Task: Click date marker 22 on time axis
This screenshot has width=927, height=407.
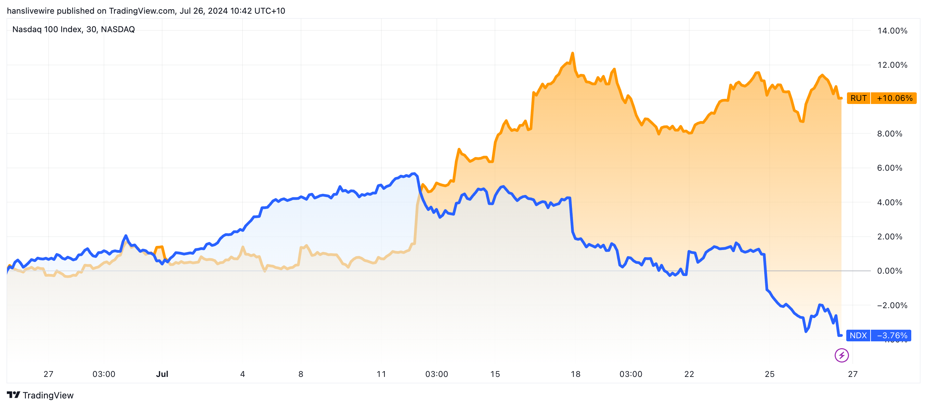Action: pos(689,374)
